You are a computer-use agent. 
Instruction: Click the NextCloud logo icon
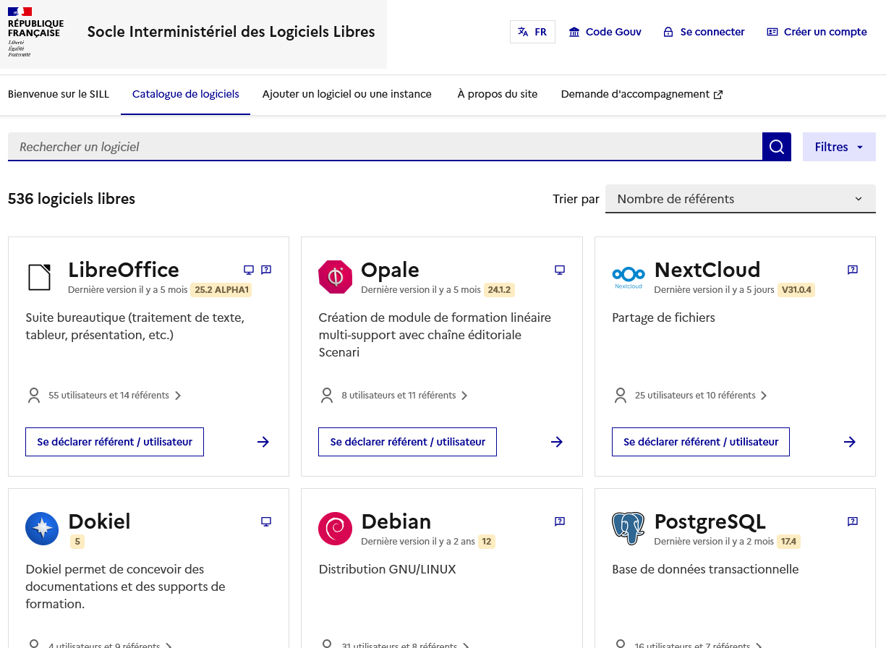pos(628,276)
